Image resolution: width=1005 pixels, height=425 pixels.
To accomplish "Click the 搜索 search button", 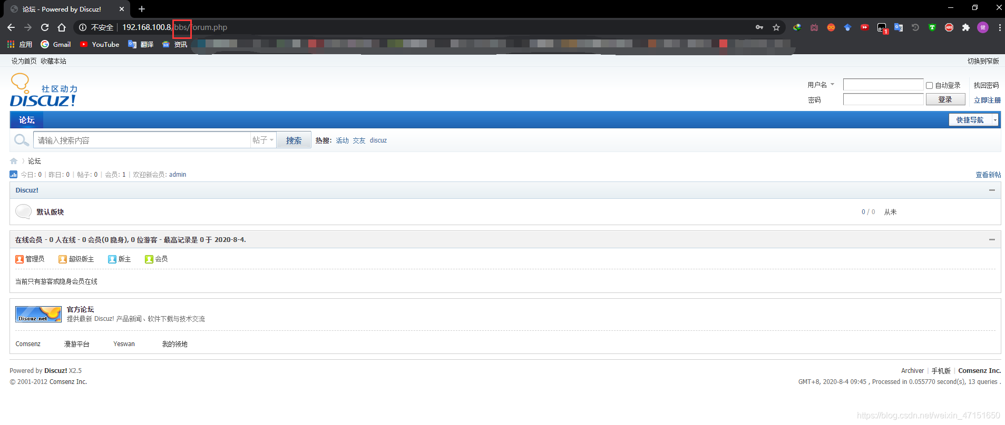I will [294, 140].
